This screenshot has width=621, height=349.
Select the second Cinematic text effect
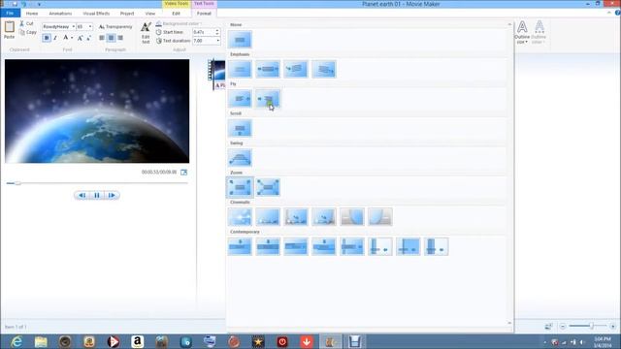pos(268,217)
